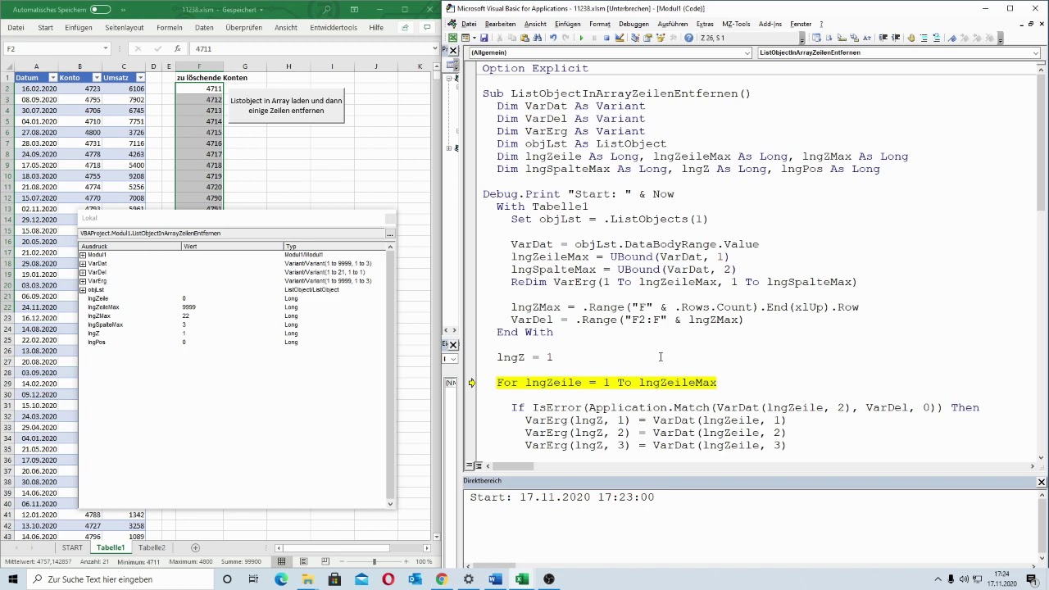This screenshot has width=1049, height=590.
Task: Click the Page Layout view icon in Excel status bar
Action: 303,561
